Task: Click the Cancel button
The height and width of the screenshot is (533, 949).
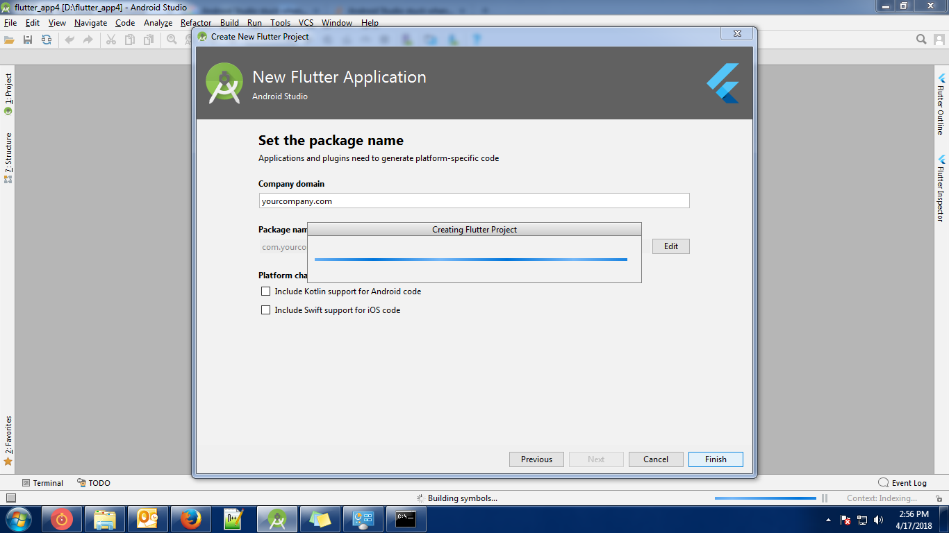Action: 656,459
